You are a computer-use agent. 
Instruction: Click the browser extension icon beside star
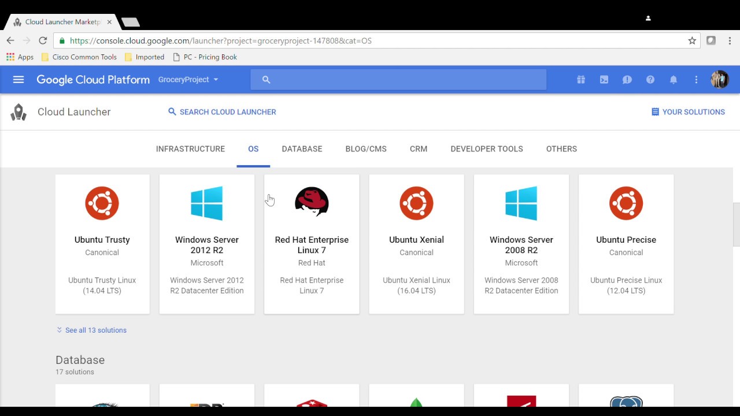point(711,40)
